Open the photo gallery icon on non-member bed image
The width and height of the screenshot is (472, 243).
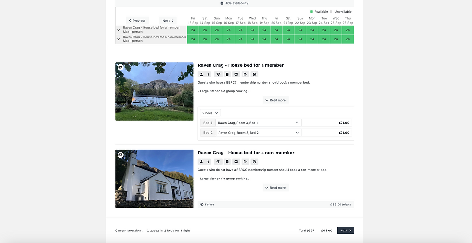pyautogui.click(x=120, y=155)
